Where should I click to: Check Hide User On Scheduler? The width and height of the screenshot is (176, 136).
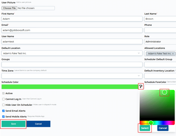pyautogui.click(x=3, y=105)
